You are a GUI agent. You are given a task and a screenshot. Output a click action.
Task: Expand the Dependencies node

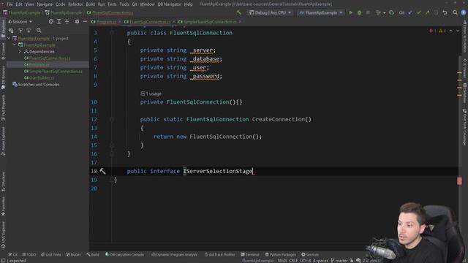(x=20, y=52)
